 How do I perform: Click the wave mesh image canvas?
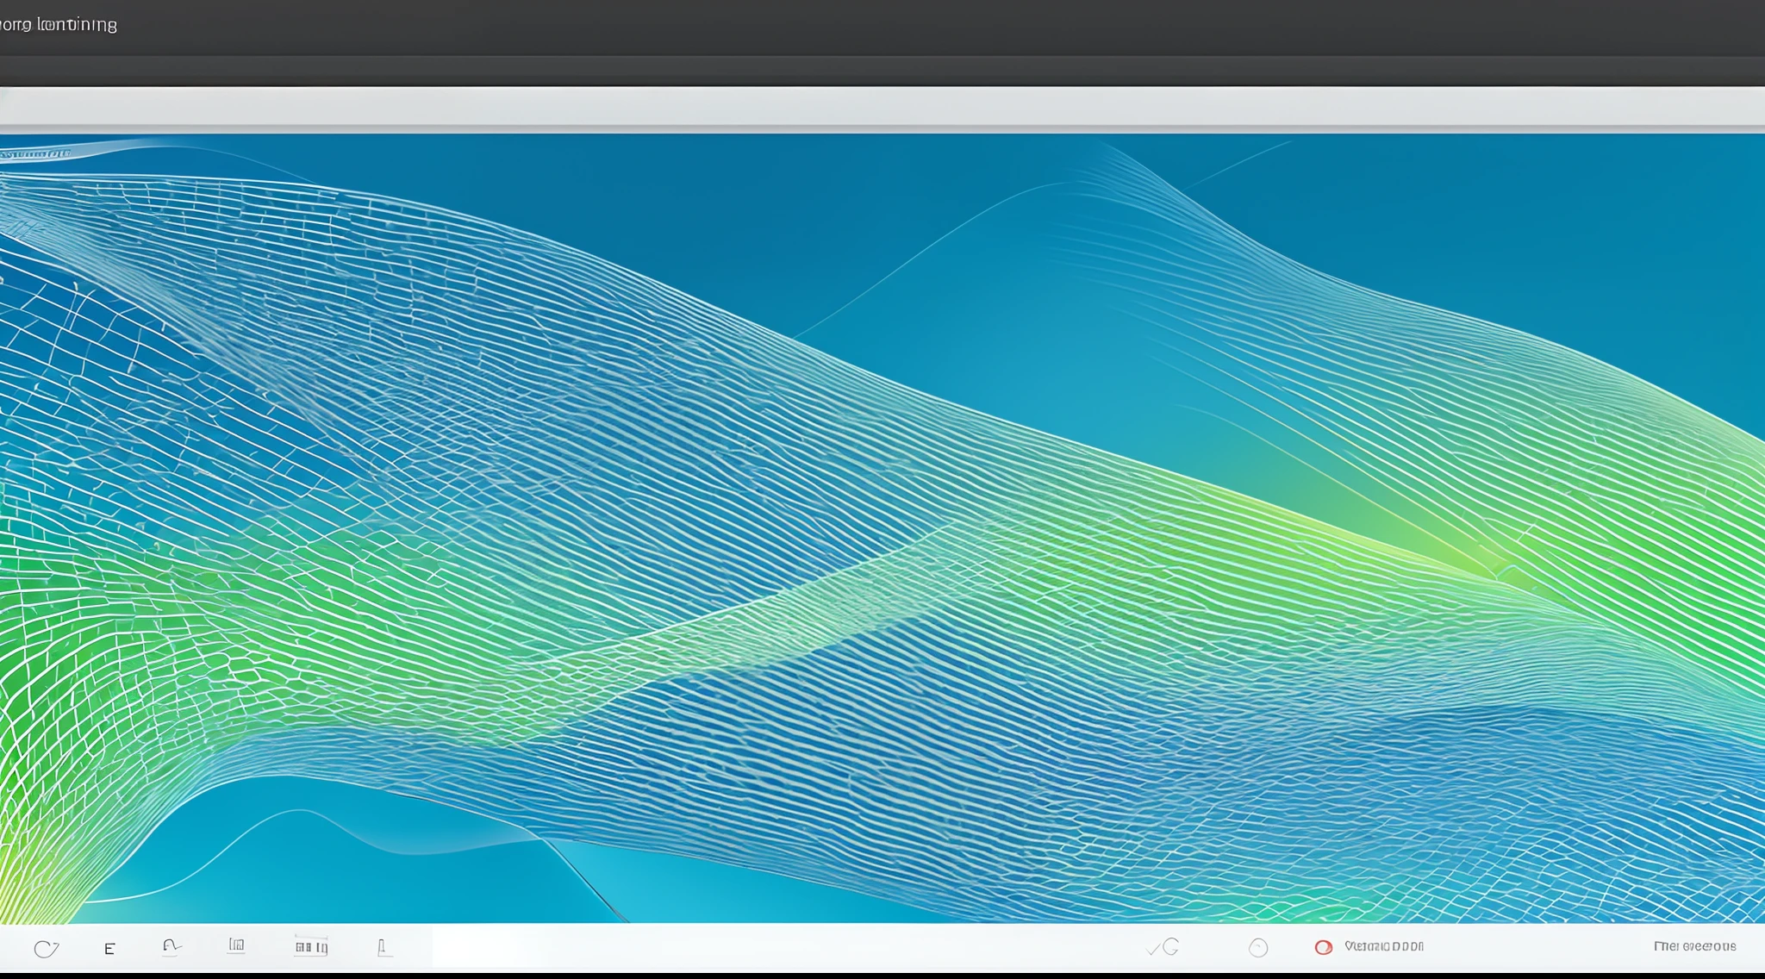coord(882,528)
